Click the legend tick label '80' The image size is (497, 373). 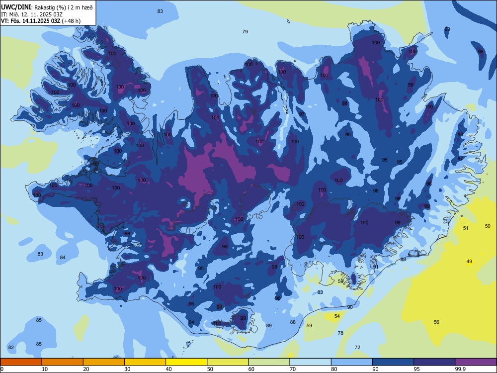[x=334, y=369]
